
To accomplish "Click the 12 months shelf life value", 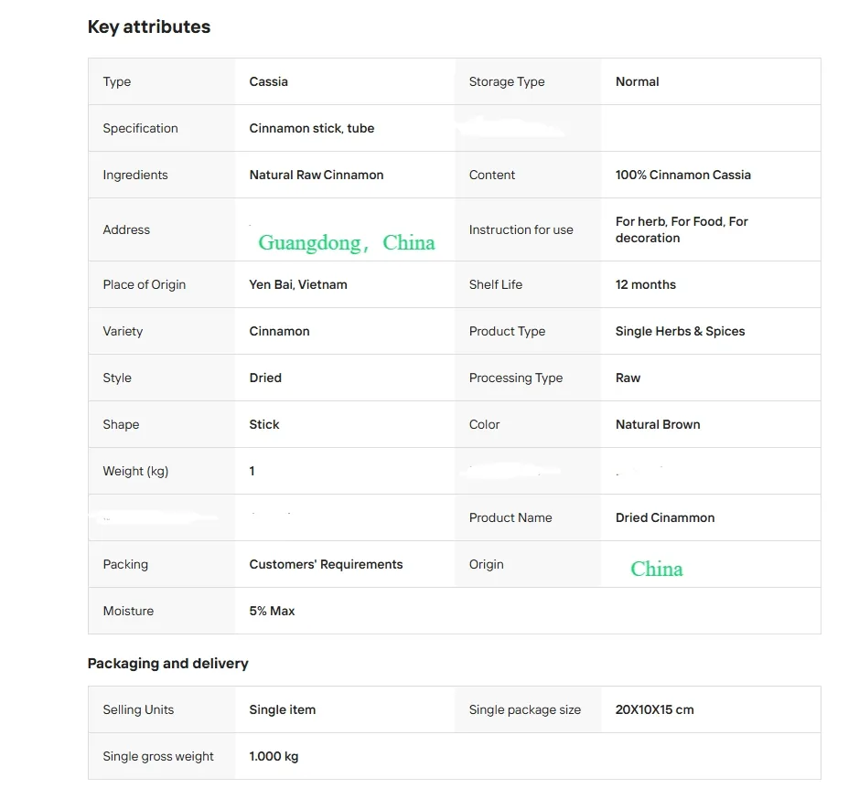I will pyautogui.click(x=645, y=284).
